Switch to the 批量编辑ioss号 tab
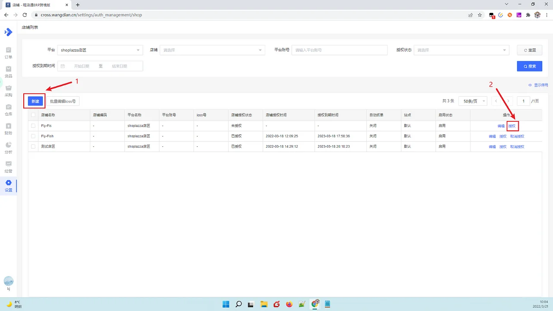This screenshot has height=311, width=553. [63, 101]
